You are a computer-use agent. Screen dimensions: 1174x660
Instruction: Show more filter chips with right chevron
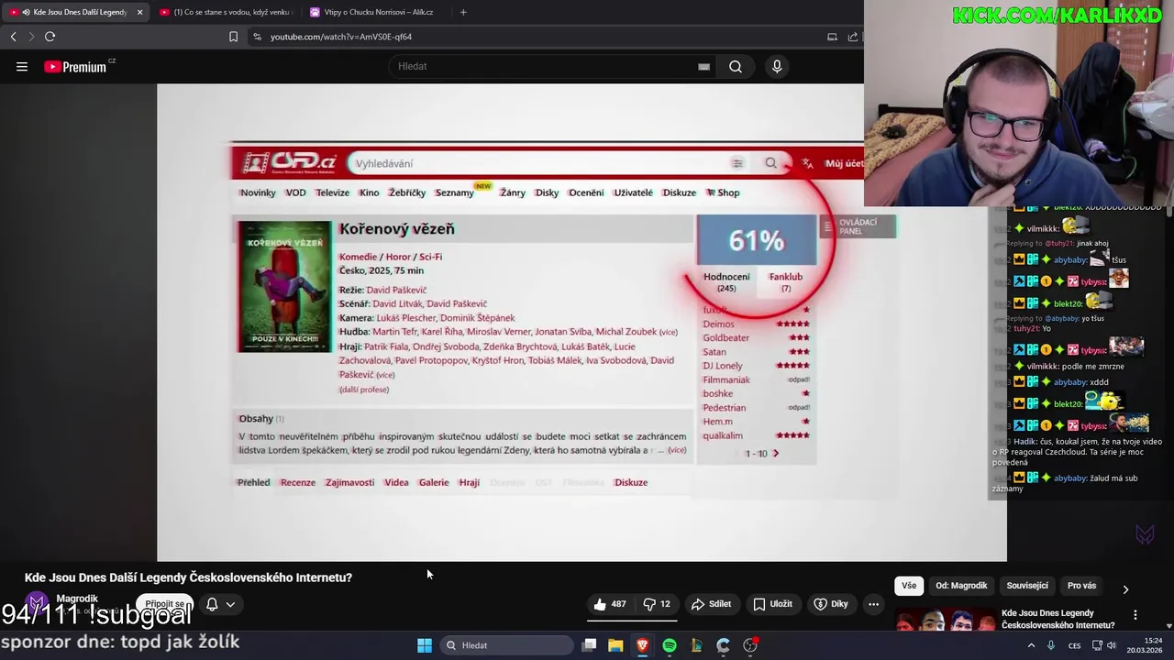tap(1125, 589)
